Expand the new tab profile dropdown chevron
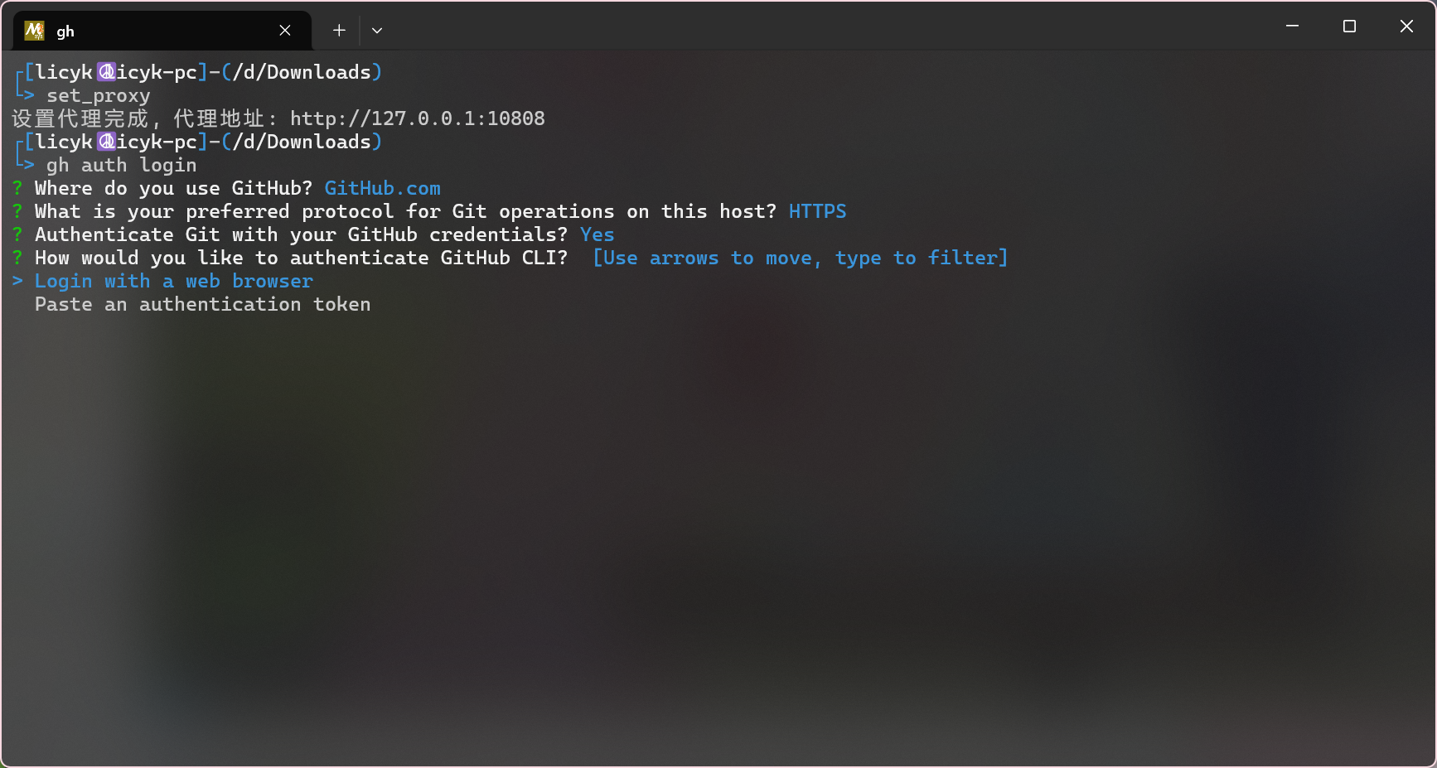 [x=377, y=31]
